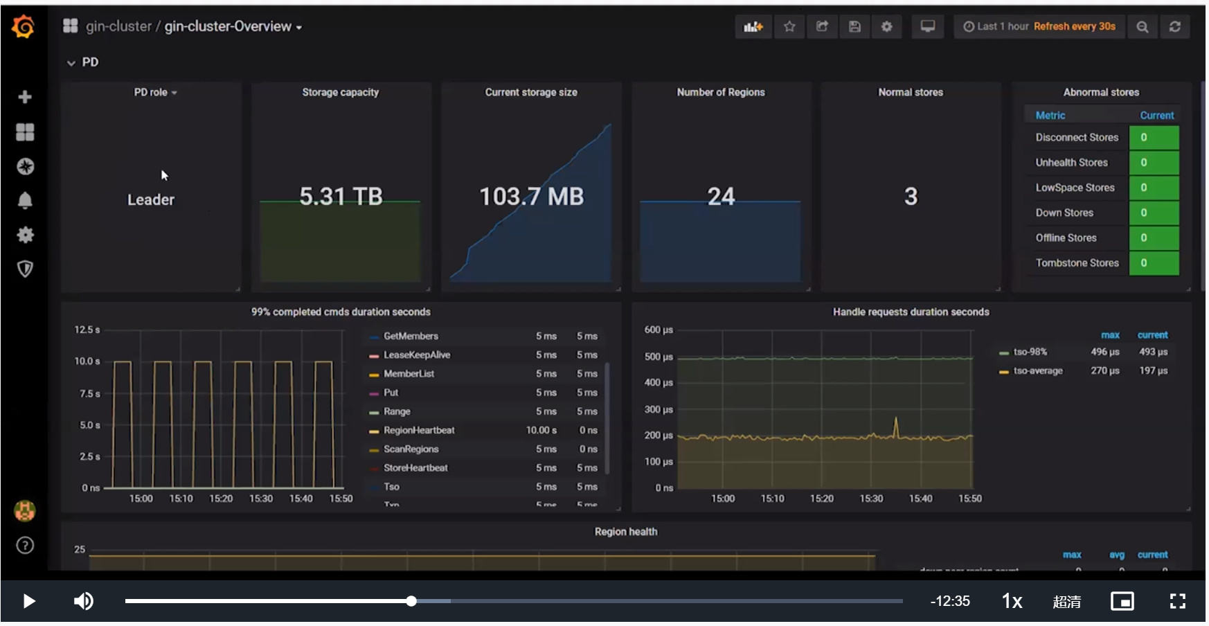
Task: Click the video progress slider handle
Action: [x=411, y=601]
